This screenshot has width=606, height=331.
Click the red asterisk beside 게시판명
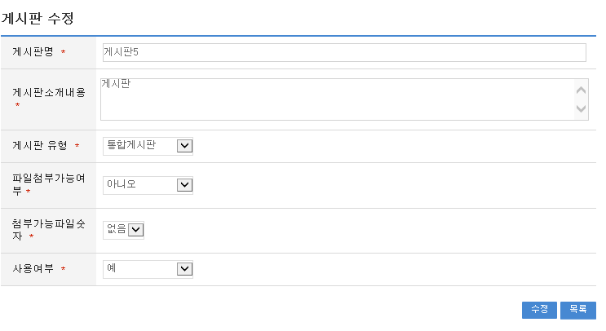(x=63, y=53)
